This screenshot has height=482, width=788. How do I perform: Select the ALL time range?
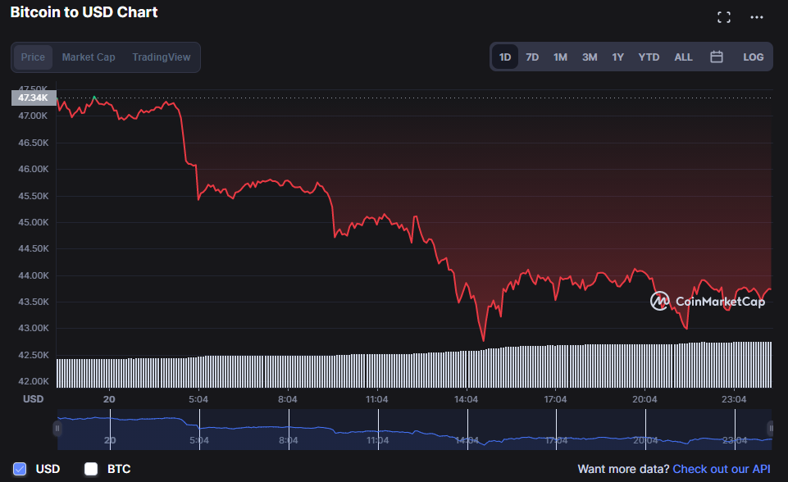point(684,57)
